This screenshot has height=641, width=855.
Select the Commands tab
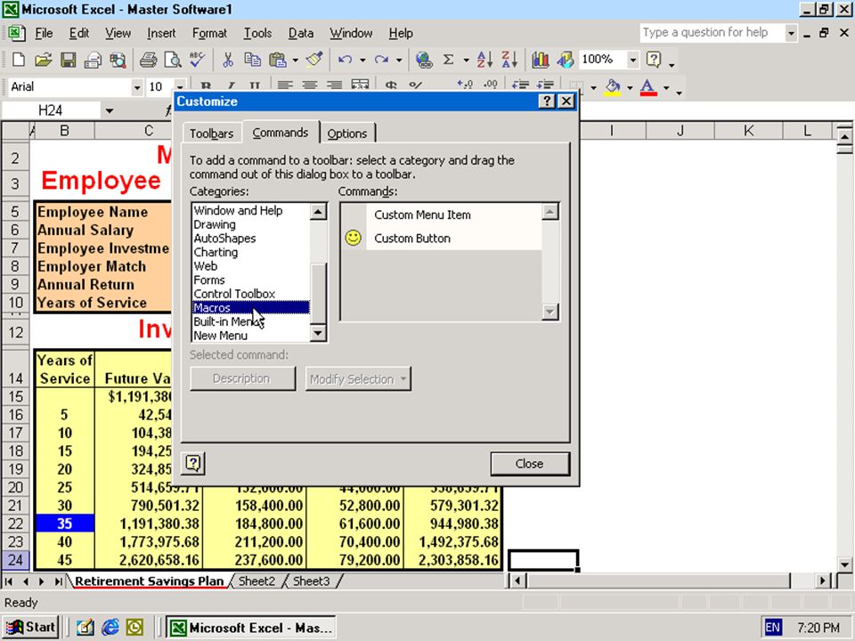point(281,133)
